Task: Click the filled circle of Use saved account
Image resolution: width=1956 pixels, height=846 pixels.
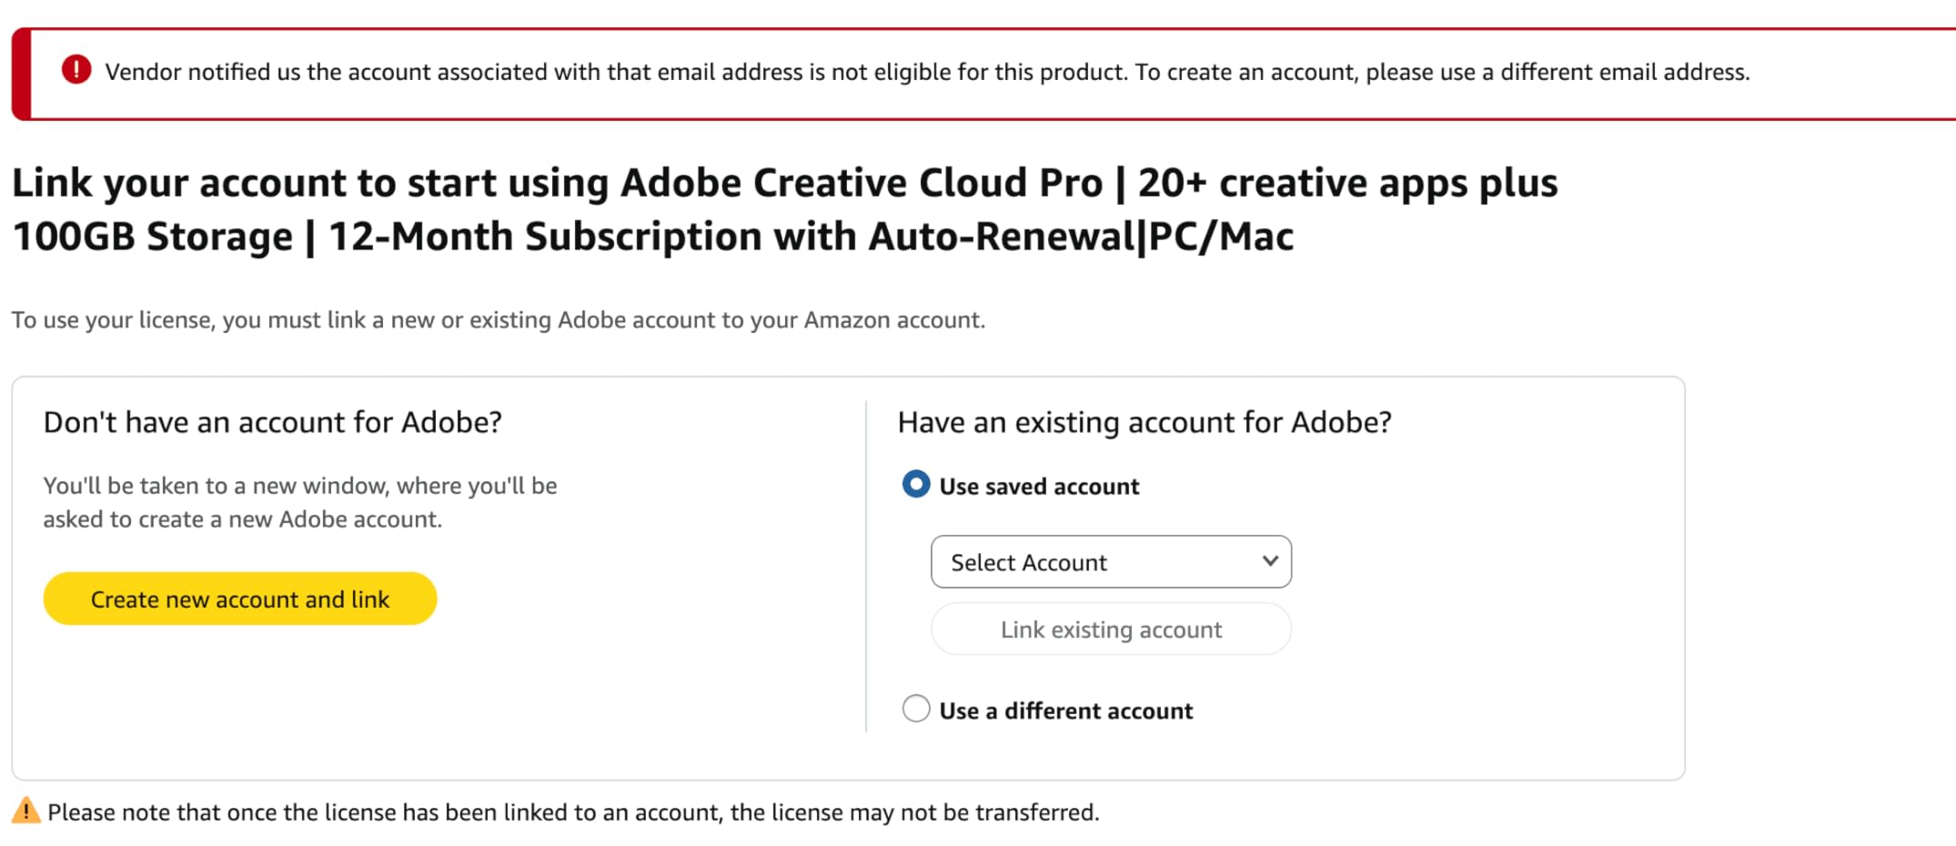Action: tap(915, 485)
